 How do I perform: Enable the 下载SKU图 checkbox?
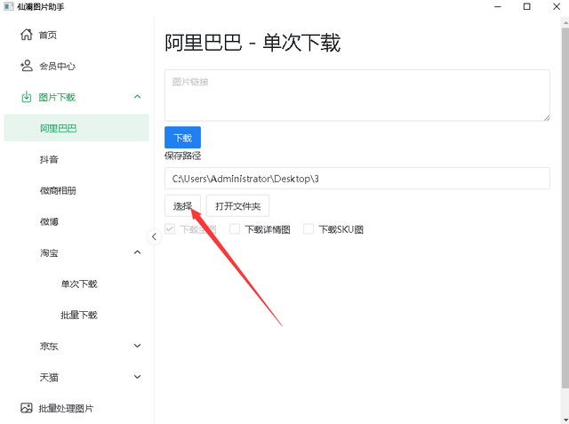pyautogui.click(x=309, y=228)
